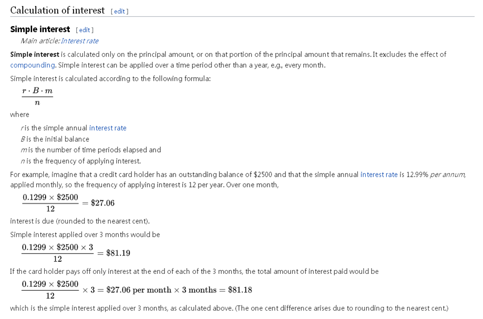The height and width of the screenshot is (319, 483).
Task: Open the Interest rate main article link
Action: pyautogui.click(x=79, y=40)
